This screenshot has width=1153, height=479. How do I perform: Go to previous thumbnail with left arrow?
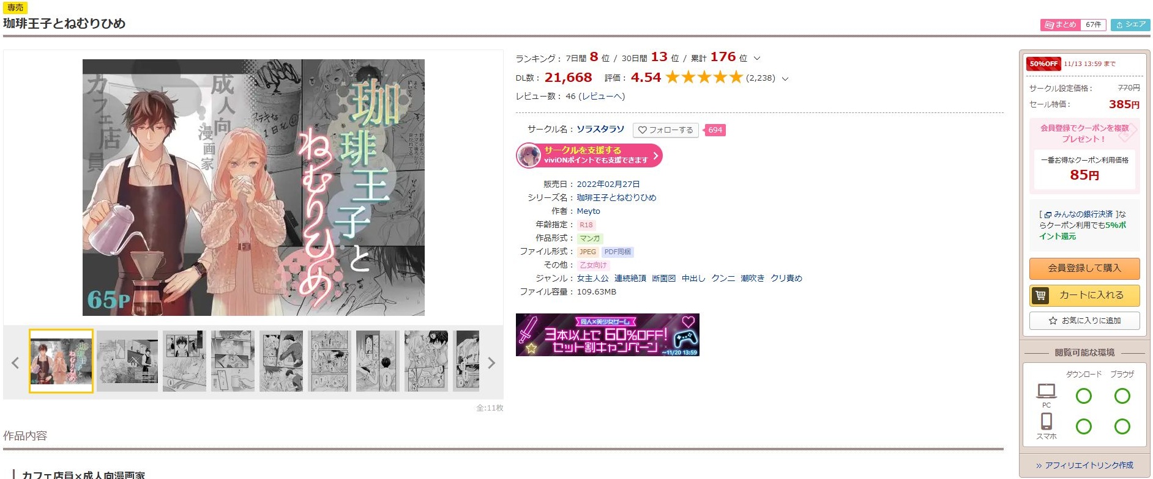pos(15,363)
